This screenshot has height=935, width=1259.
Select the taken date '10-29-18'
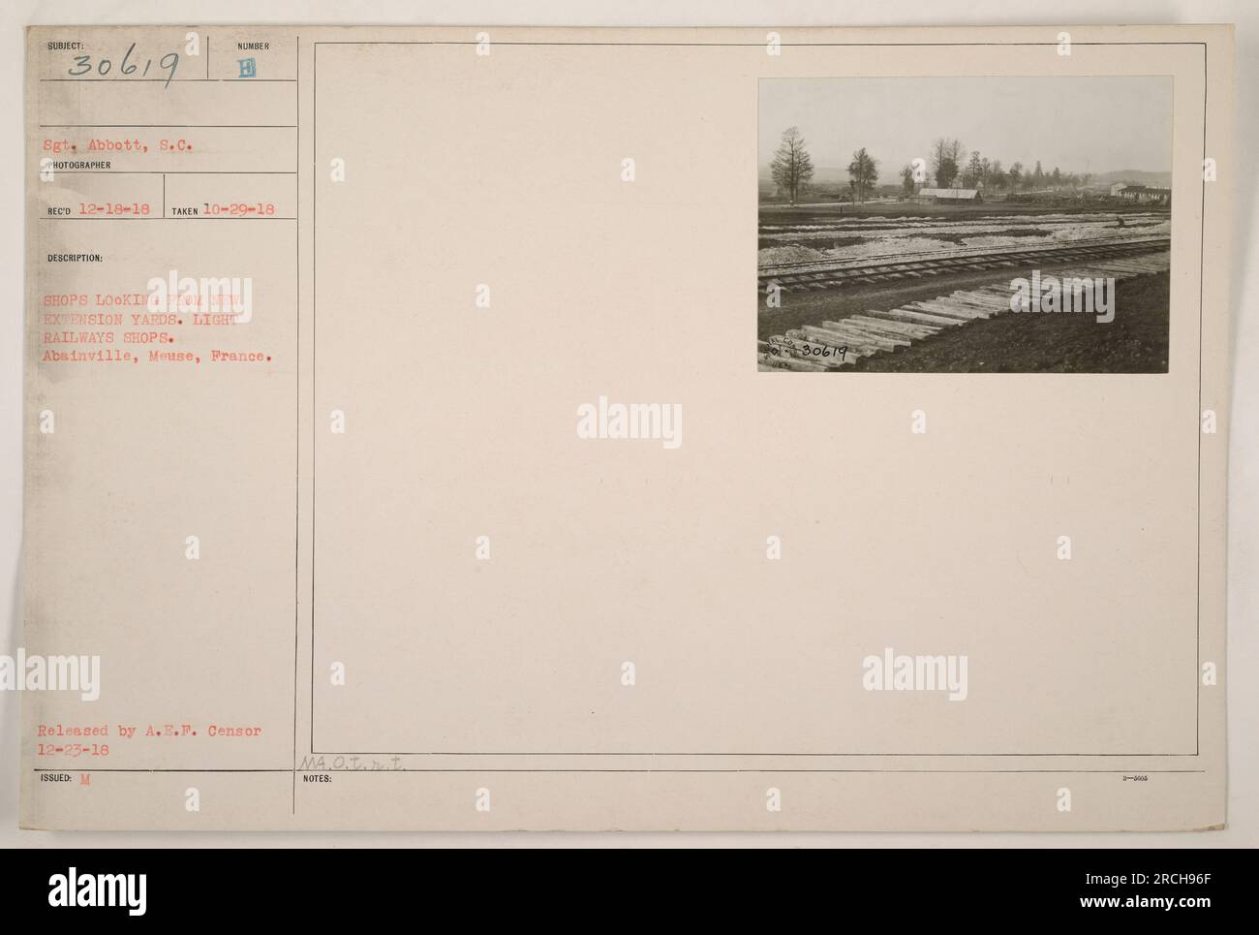pyautogui.click(x=237, y=208)
